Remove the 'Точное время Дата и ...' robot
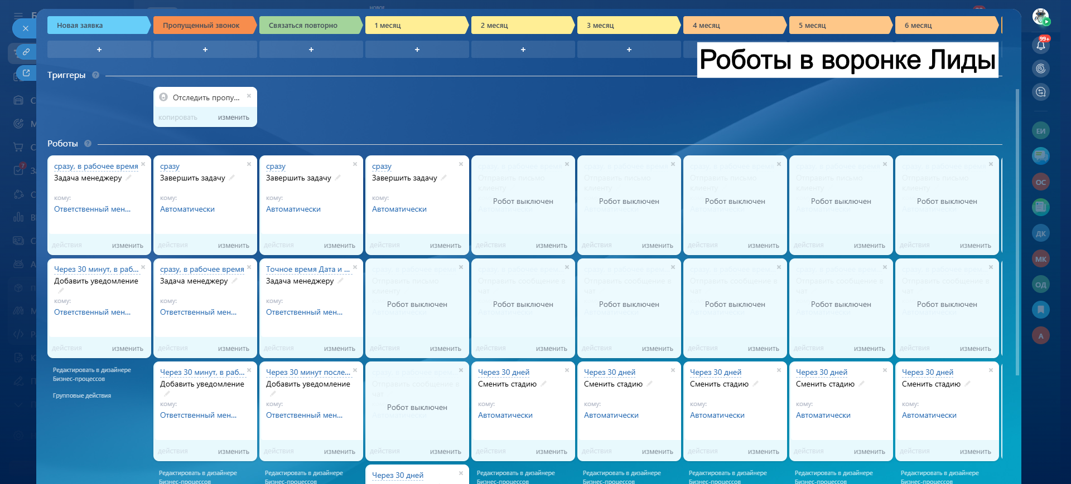Viewport: 1071px width, 484px height. pyautogui.click(x=355, y=267)
